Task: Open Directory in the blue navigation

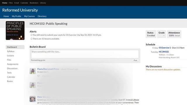Action: pyautogui.click(x=42, y=16)
